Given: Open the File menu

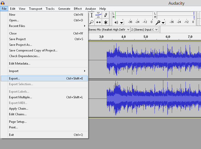Looking at the screenshot, I should [4, 9].
